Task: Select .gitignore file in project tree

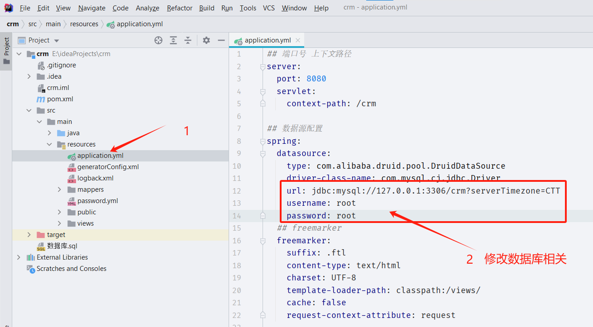Action: pyautogui.click(x=61, y=65)
